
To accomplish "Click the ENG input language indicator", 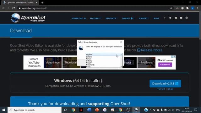I will pos(178,110).
